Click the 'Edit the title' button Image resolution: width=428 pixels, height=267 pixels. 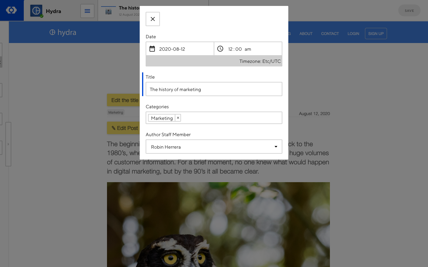[125, 100]
